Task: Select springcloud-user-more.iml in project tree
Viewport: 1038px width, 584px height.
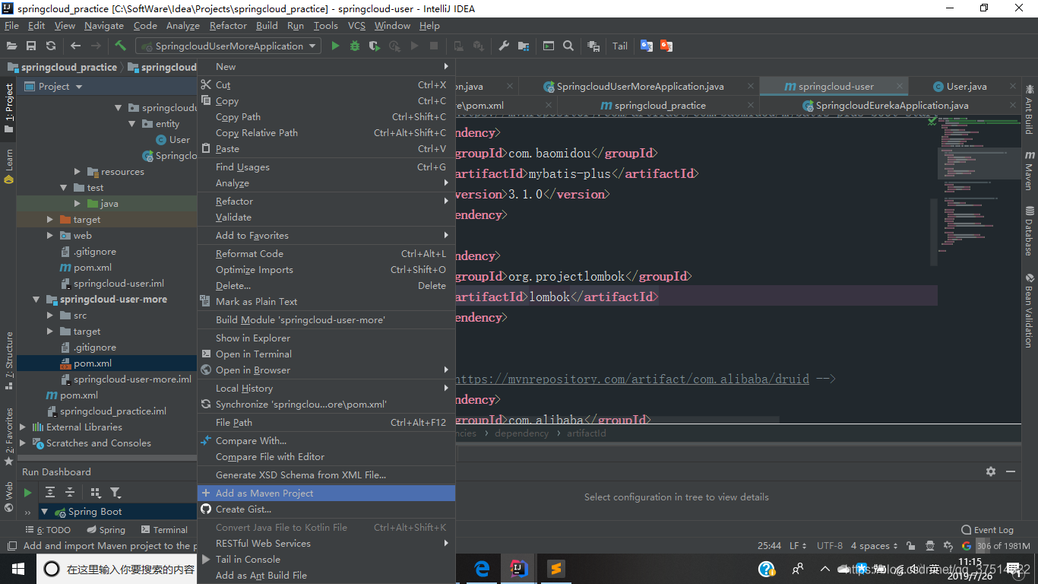Action: point(132,379)
